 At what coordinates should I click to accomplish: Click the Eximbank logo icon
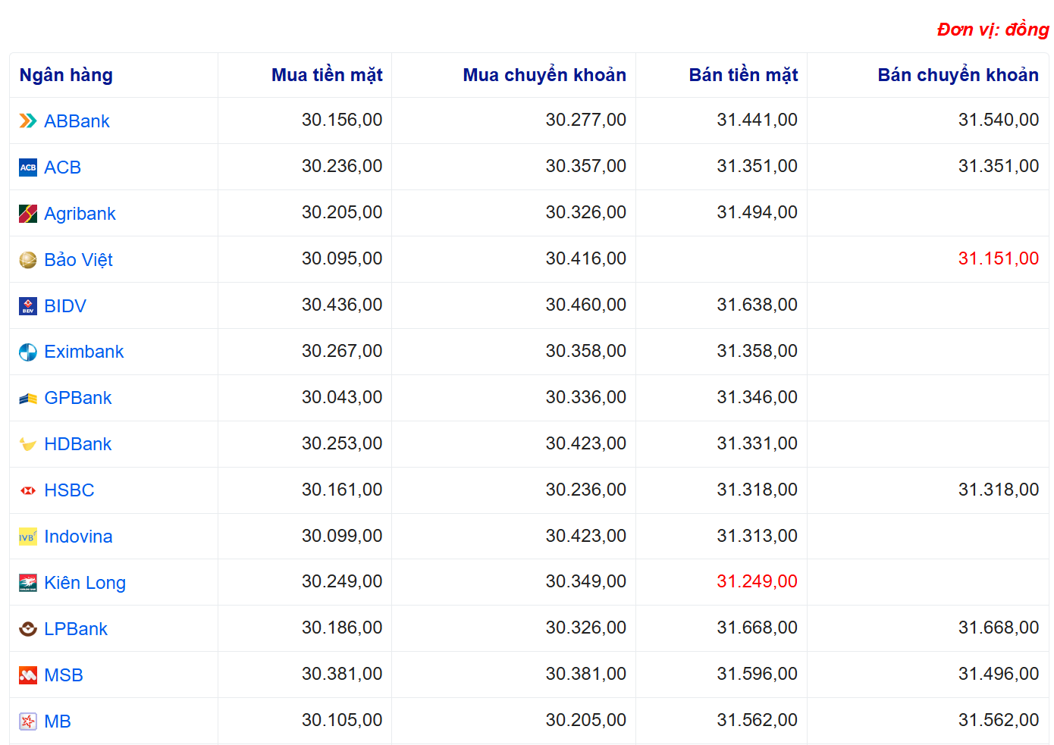27,352
